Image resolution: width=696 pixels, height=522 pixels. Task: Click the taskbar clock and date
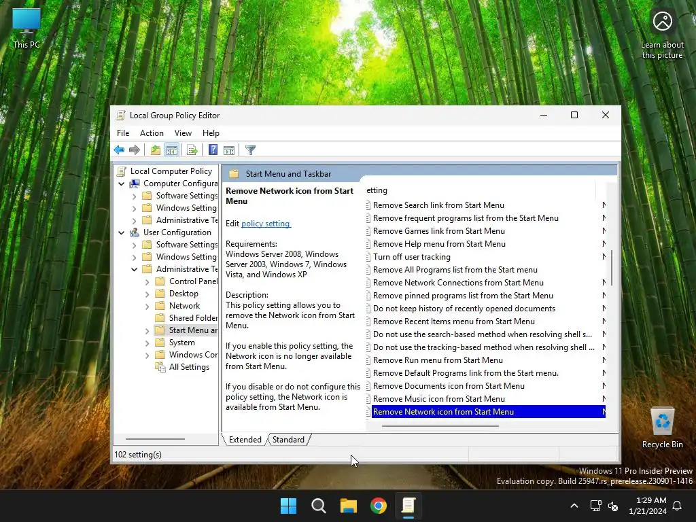point(648,506)
